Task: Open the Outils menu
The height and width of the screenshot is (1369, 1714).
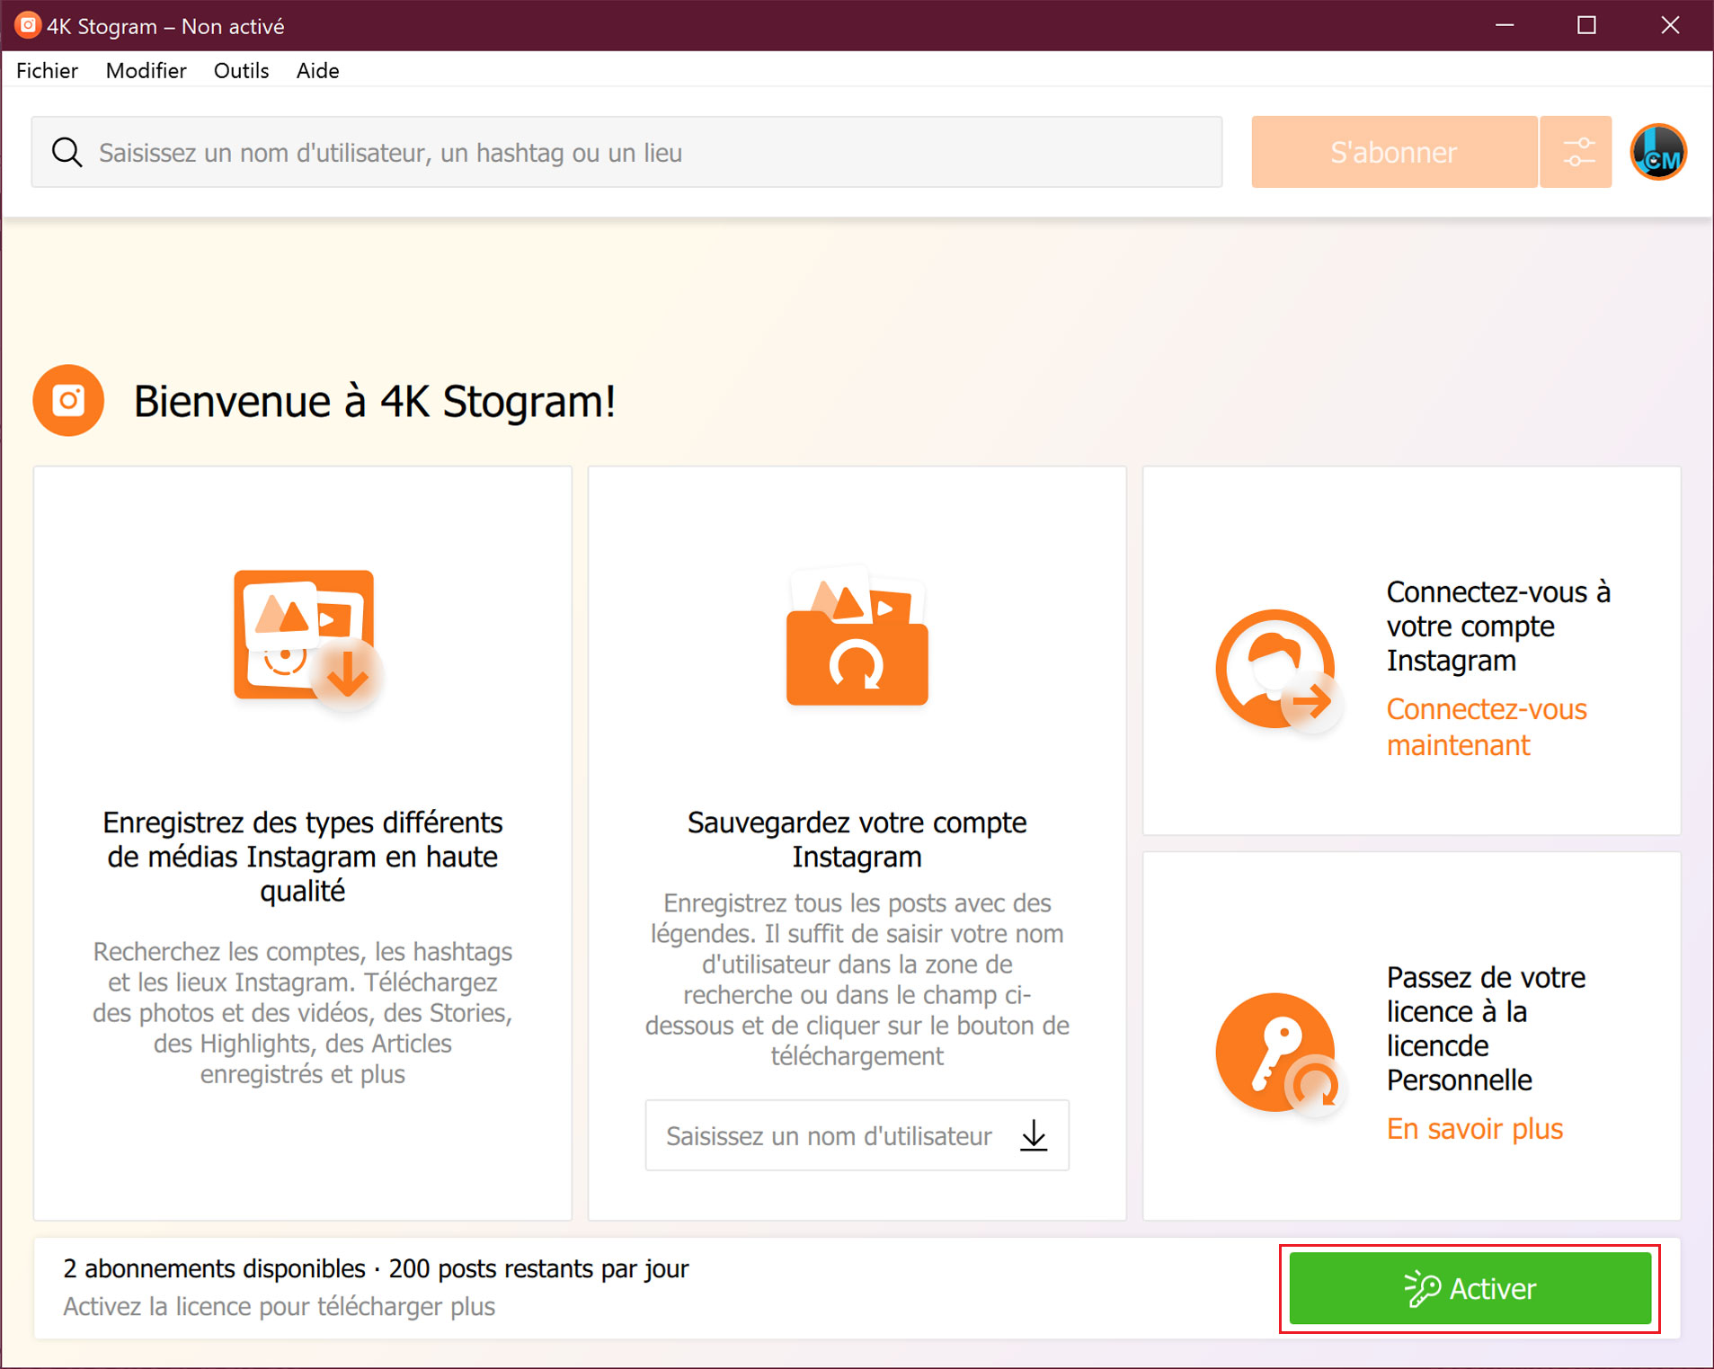Action: (241, 70)
